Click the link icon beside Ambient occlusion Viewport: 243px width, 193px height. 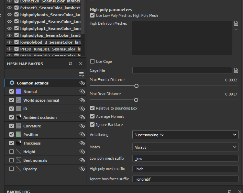pyautogui.click(x=82, y=117)
